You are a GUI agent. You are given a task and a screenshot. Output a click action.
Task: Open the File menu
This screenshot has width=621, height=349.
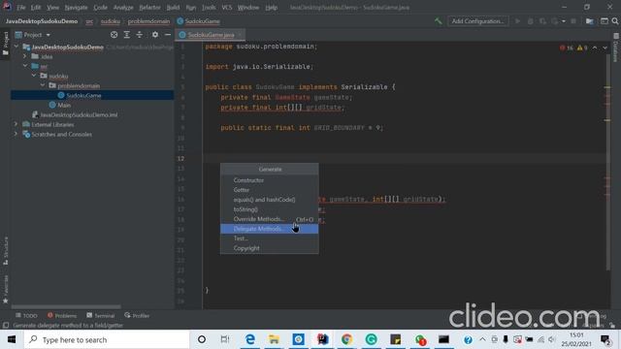click(21, 7)
